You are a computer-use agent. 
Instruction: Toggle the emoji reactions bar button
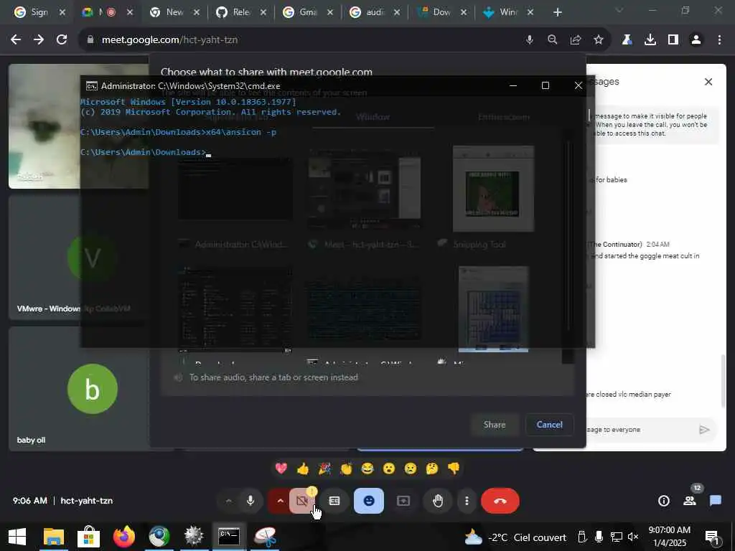[x=369, y=501]
